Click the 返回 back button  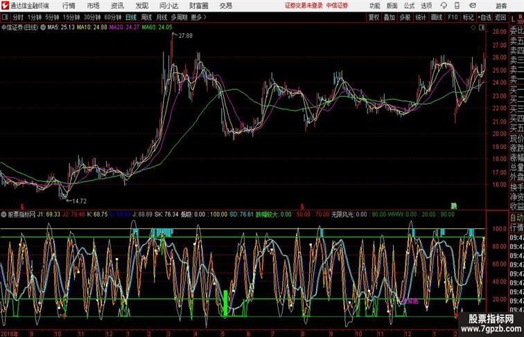click(x=500, y=17)
